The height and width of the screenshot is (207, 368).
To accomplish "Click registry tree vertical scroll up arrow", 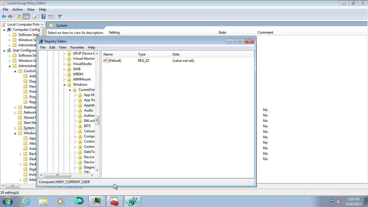I will tap(97, 53).
